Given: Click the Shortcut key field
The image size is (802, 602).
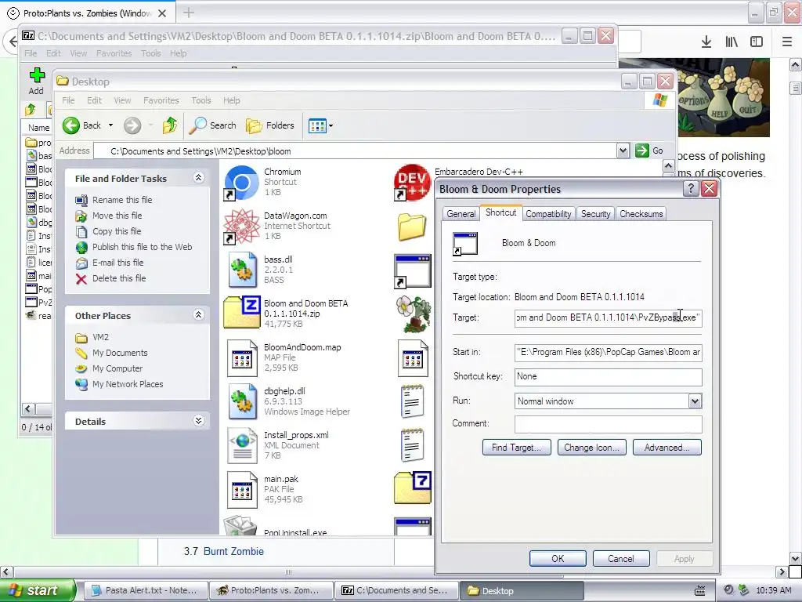Looking at the screenshot, I should click(x=608, y=377).
